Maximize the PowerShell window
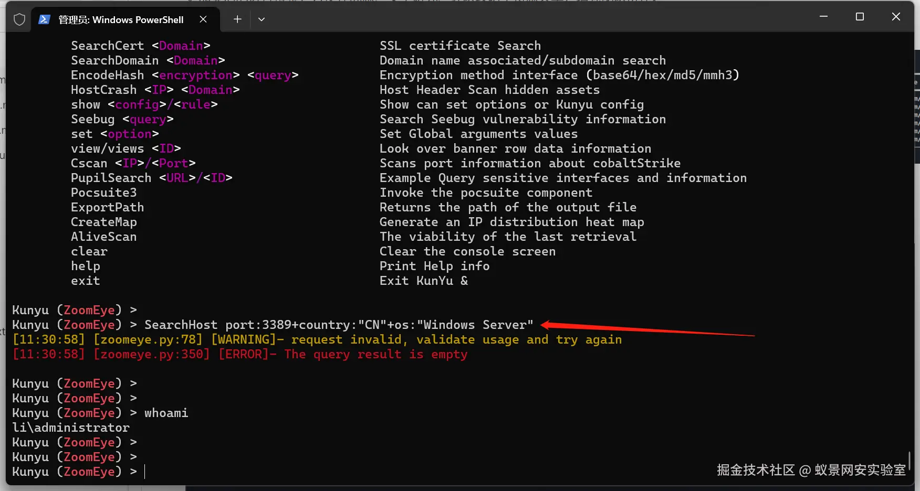This screenshot has height=491, width=920. [x=860, y=17]
